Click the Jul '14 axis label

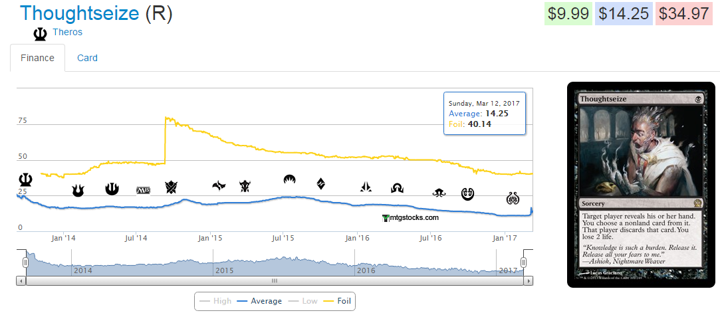[136, 238]
